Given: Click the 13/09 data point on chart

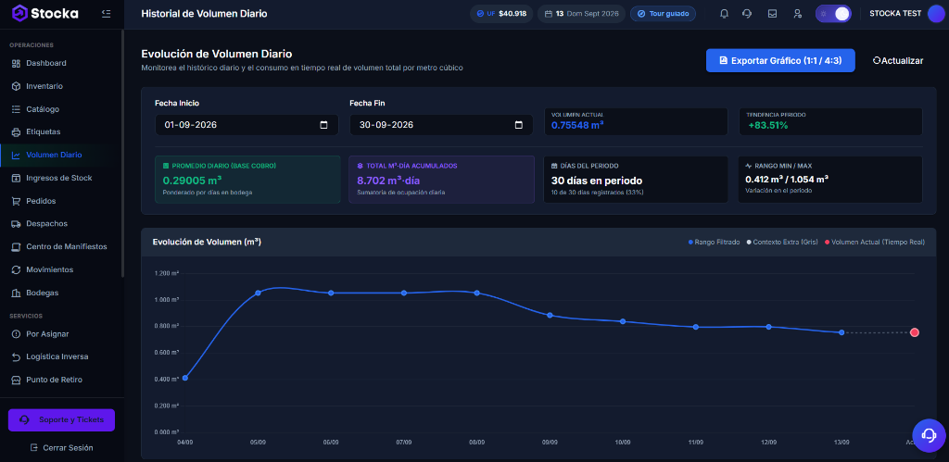Looking at the screenshot, I should [x=841, y=332].
